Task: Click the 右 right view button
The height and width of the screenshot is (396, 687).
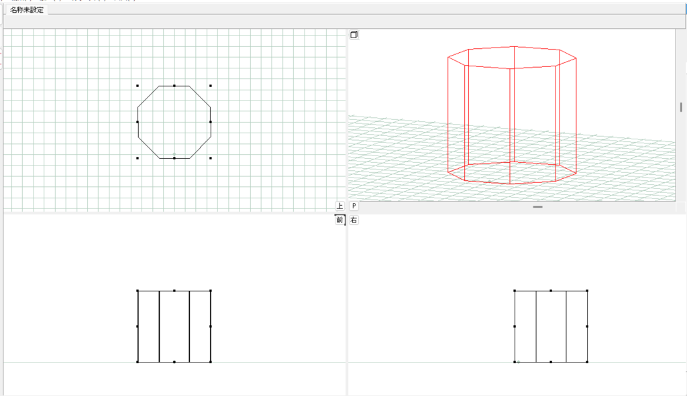Action: tap(354, 220)
